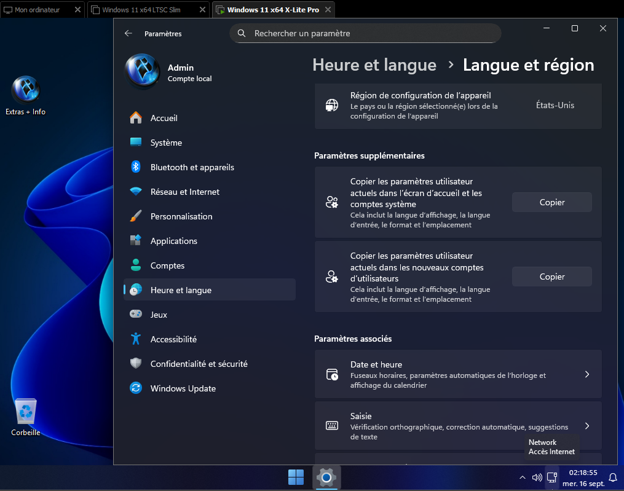
Task: Click the search magnifier icon
Action: pos(241,33)
